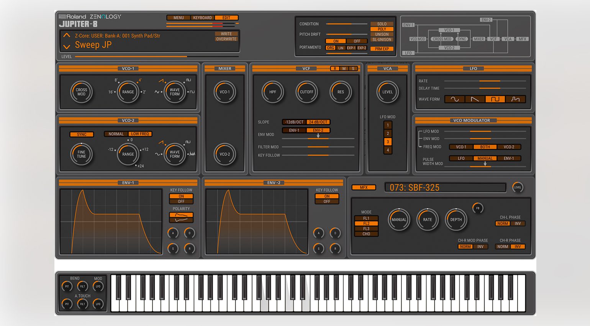Select ENV-1 inverted polarity icon

(x=181, y=220)
